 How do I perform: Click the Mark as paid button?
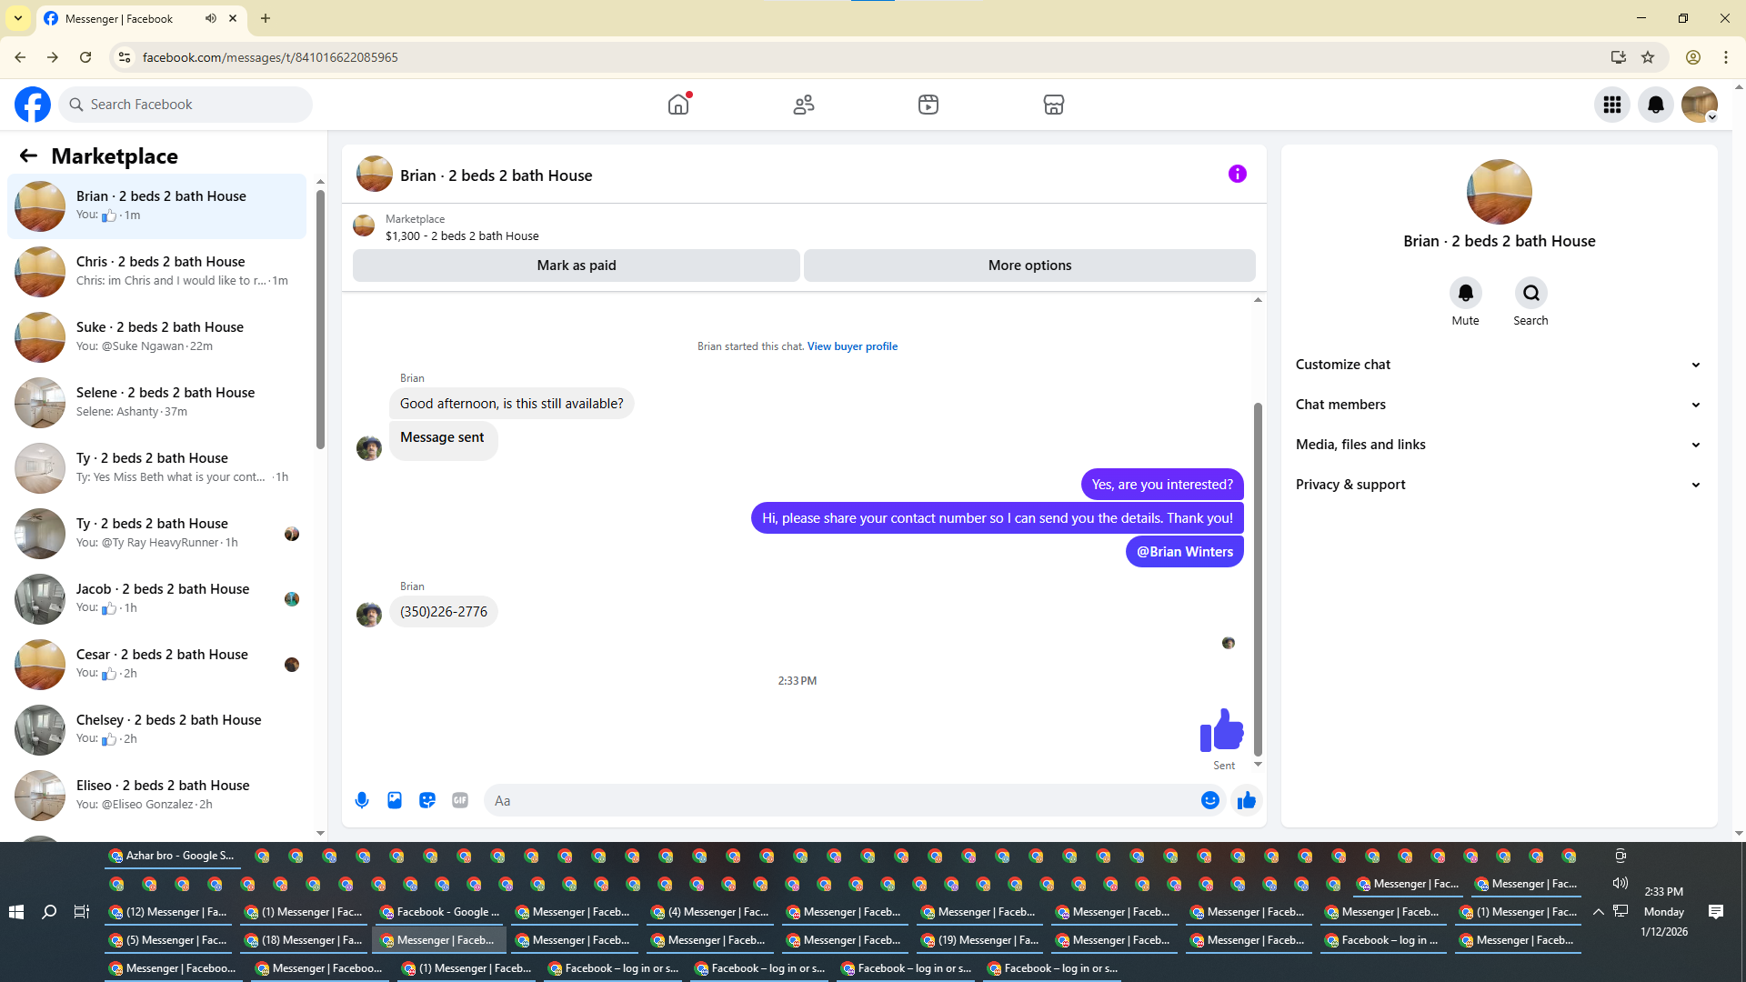[x=576, y=266]
